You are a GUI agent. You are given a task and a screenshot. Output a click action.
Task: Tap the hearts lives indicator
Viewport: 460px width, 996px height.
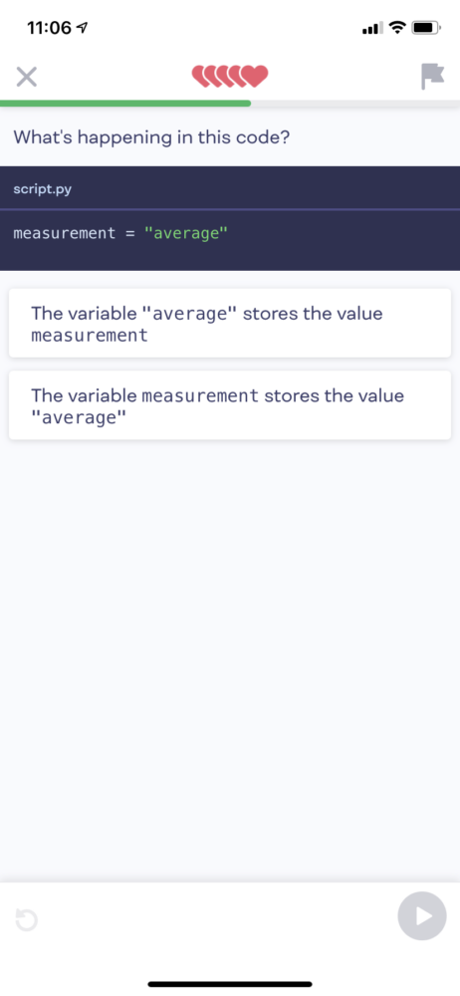[x=230, y=77]
